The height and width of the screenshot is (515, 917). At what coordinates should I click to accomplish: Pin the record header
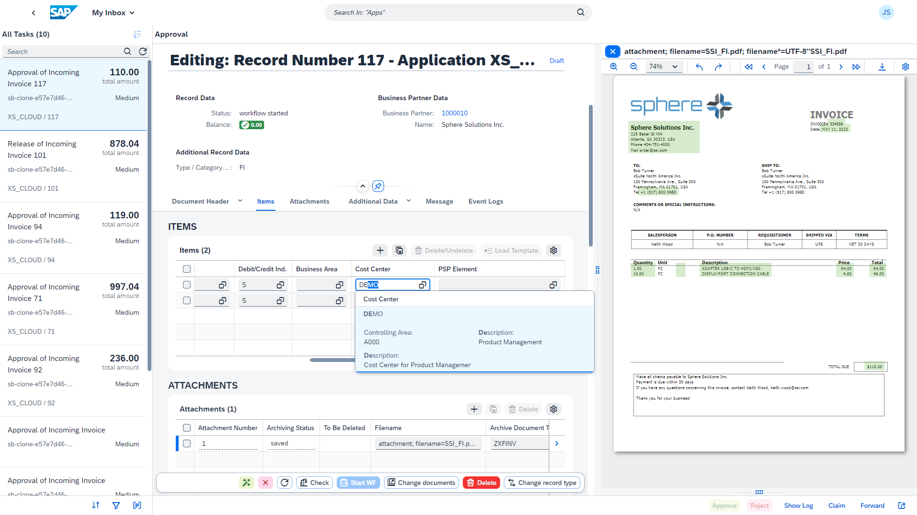tap(378, 186)
